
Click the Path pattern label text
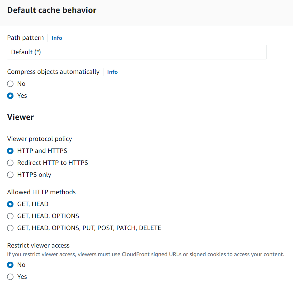25,38
